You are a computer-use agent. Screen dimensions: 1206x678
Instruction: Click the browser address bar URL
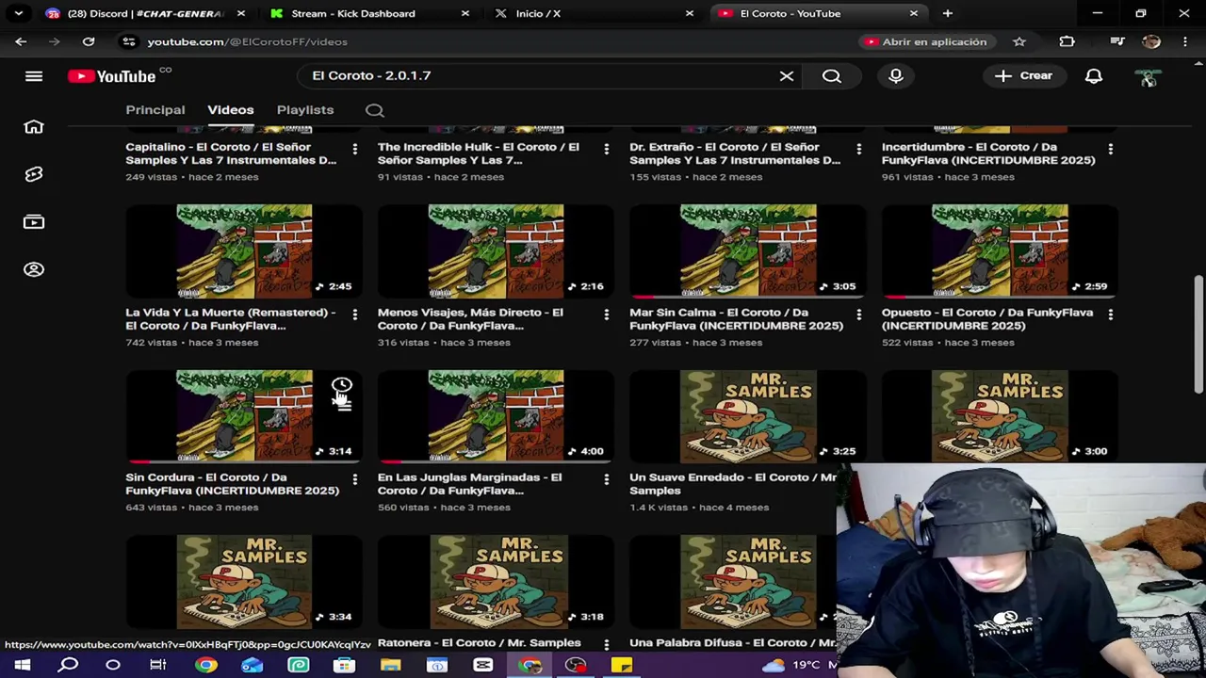(x=247, y=41)
